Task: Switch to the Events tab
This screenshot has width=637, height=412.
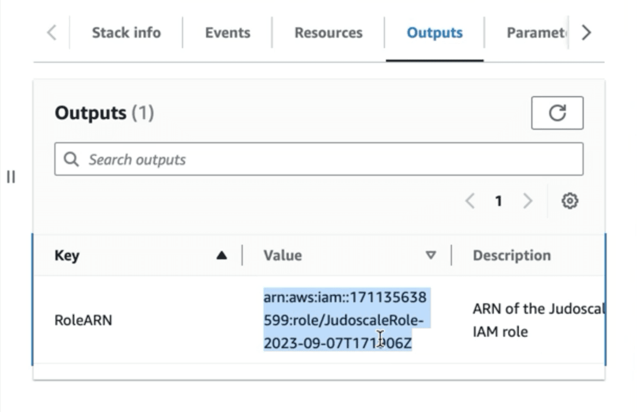Action: point(227,32)
